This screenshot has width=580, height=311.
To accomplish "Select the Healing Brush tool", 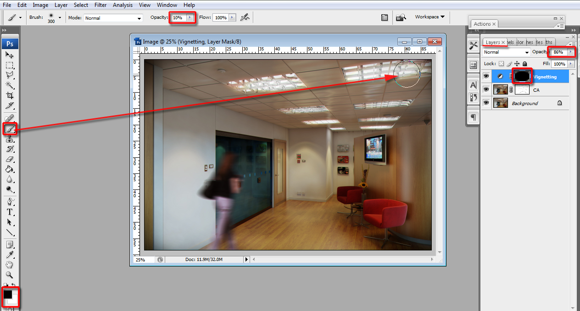I will [x=10, y=119].
